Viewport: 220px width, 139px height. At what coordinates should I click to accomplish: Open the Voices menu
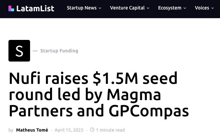click(x=202, y=8)
